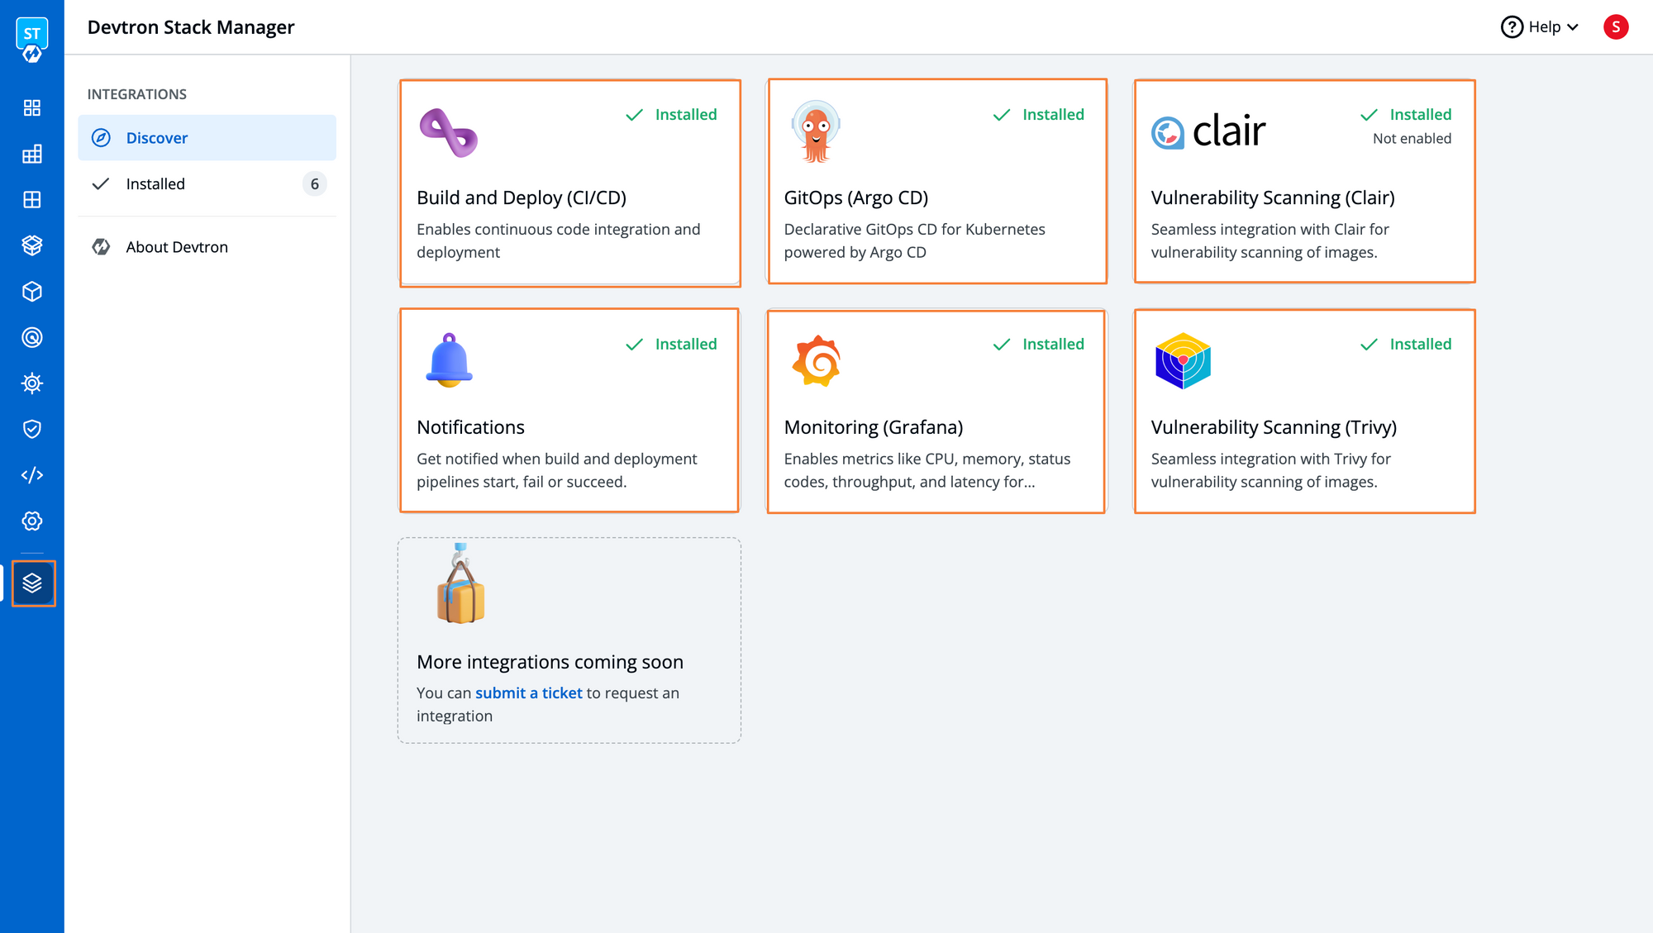Click the Grafana logo icon

[x=817, y=360]
